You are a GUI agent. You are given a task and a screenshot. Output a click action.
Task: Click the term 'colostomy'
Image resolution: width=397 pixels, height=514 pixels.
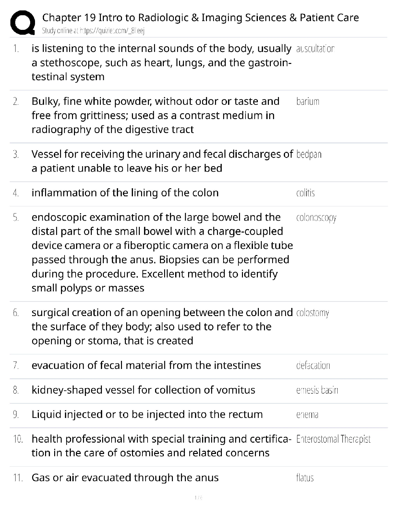[312, 313]
